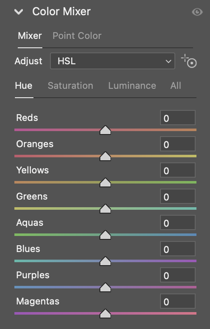Collapse the Color Mixer panel chevron

pyautogui.click(x=19, y=12)
